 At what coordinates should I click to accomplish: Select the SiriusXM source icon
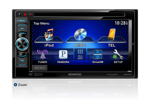[x=98, y=54]
